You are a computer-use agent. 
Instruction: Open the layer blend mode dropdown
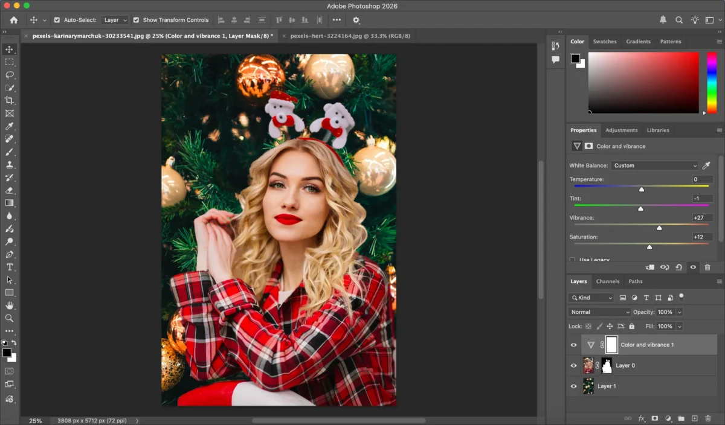(599, 312)
